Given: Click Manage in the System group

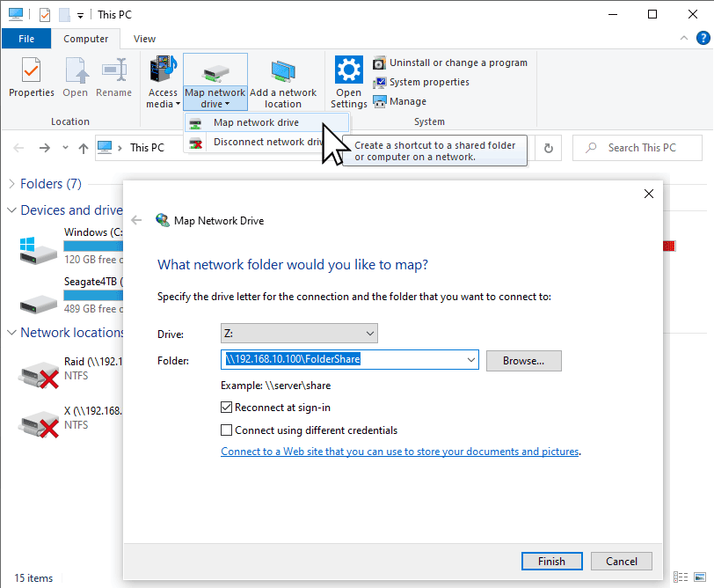Looking at the screenshot, I should pos(400,101).
